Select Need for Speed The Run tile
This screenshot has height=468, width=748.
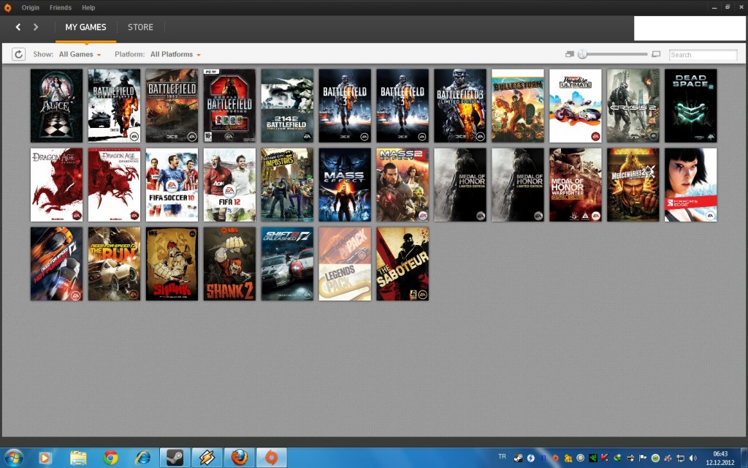pos(114,264)
